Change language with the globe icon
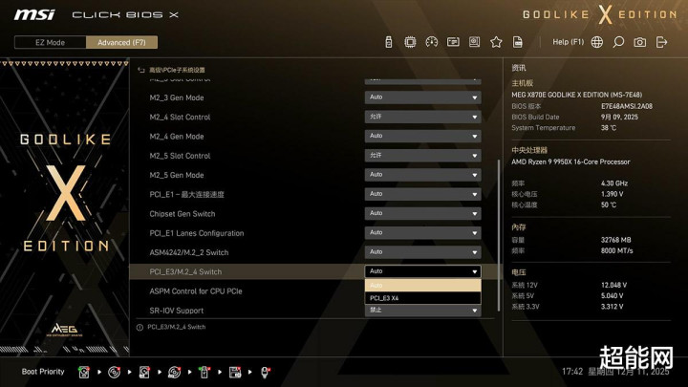The image size is (688, 387). click(x=596, y=42)
